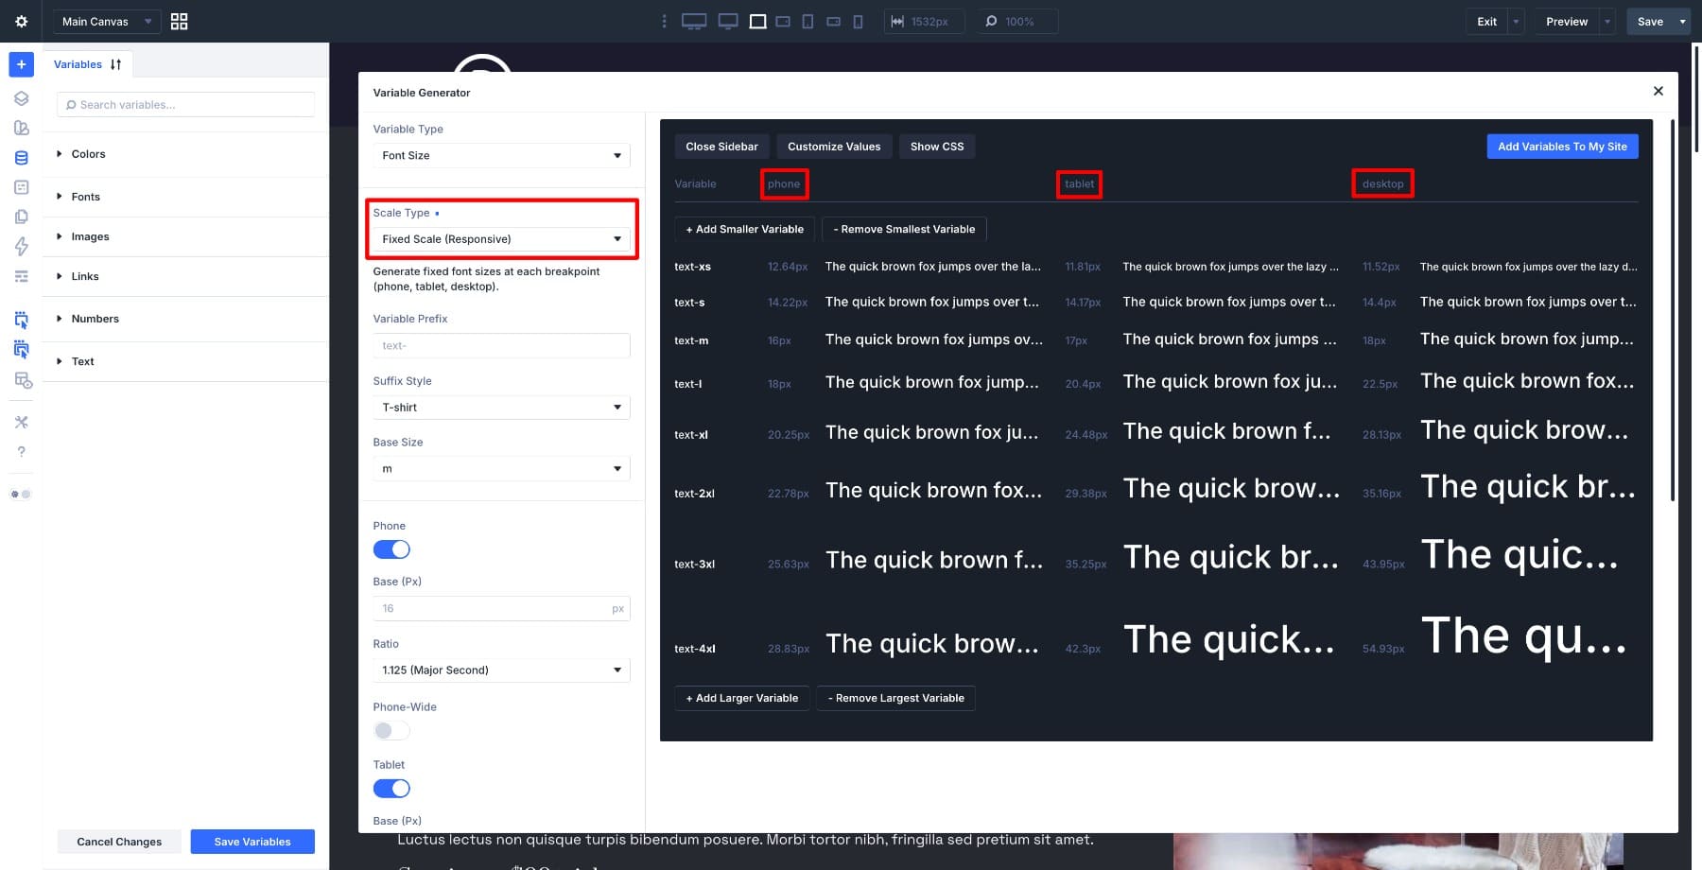Switch to tablet portrait breakpoint icon

pyautogui.click(x=808, y=21)
